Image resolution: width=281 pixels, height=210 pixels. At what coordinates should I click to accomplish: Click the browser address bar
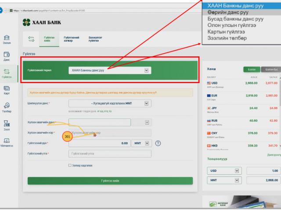click(x=106, y=10)
